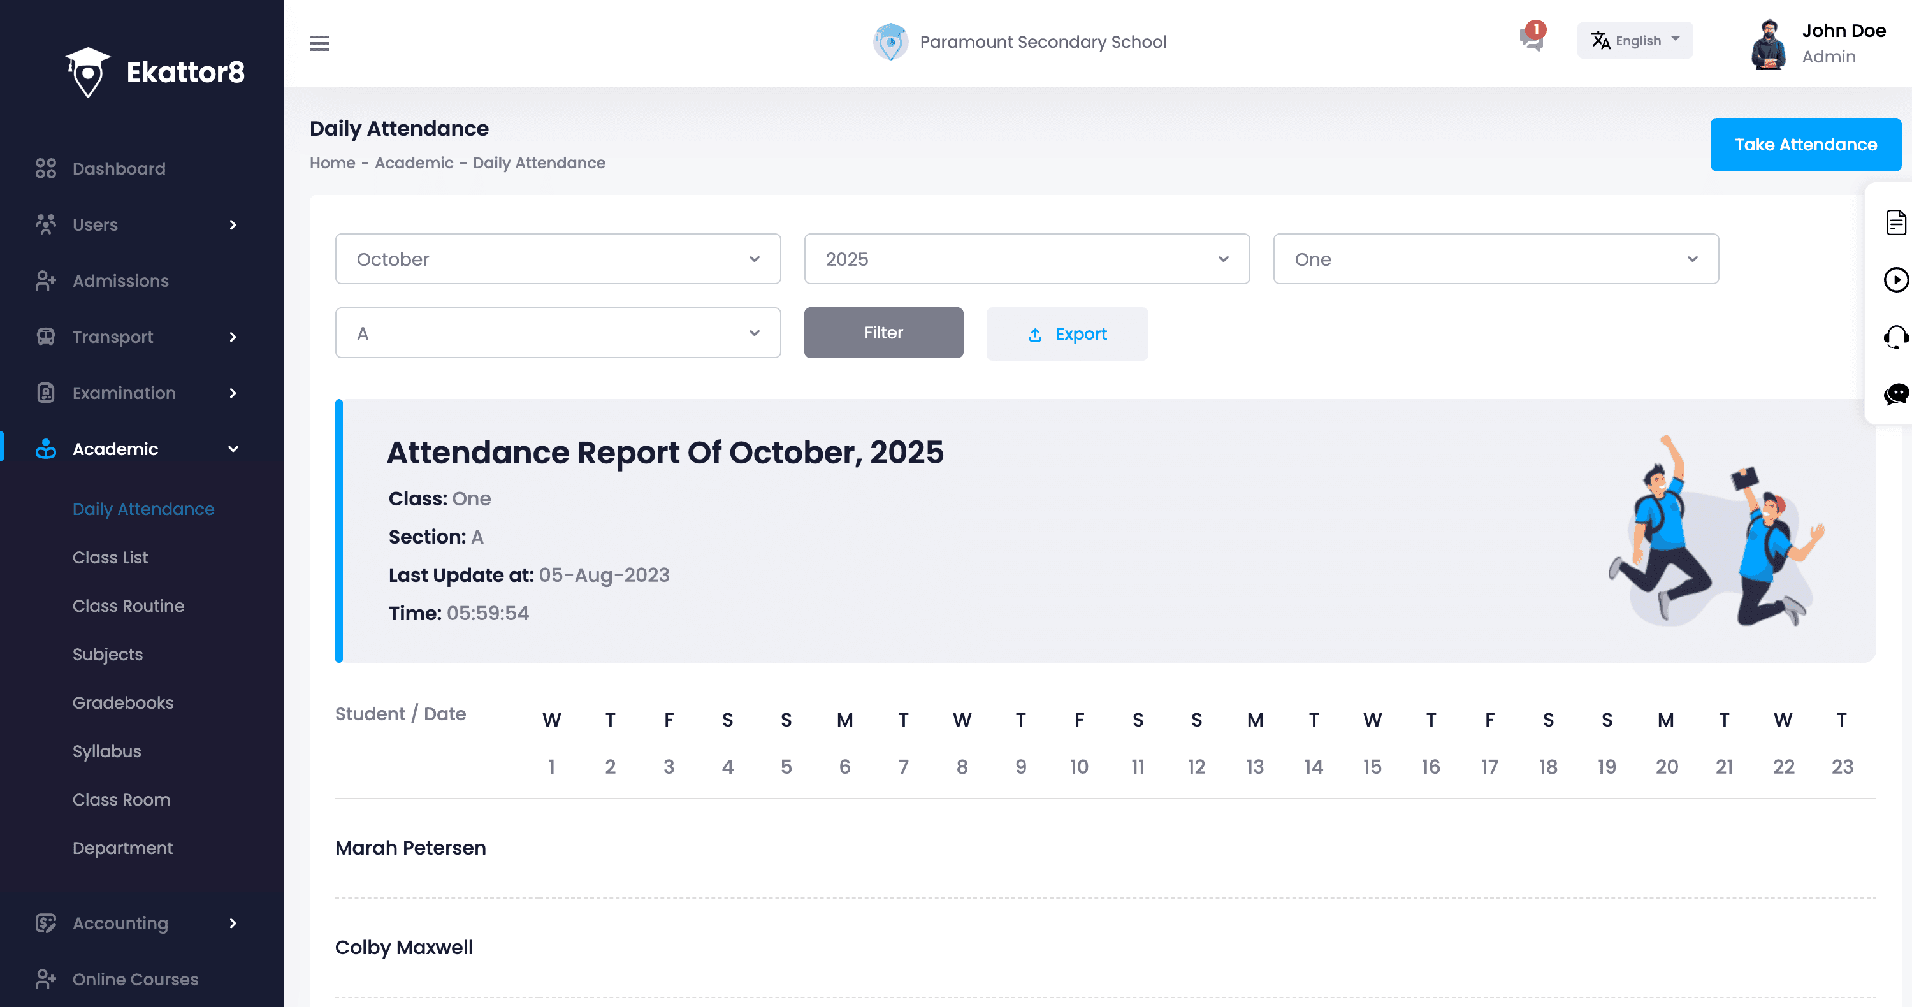This screenshot has height=1007, width=1912.
Task: Click the hamburger menu icon
Action: pyautogui.click(x=319, y=43)
